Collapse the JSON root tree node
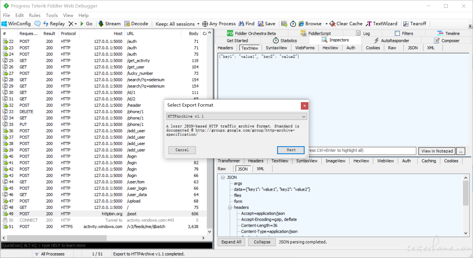The height and width of the screenshot is (258, 473). click(223, 178)
